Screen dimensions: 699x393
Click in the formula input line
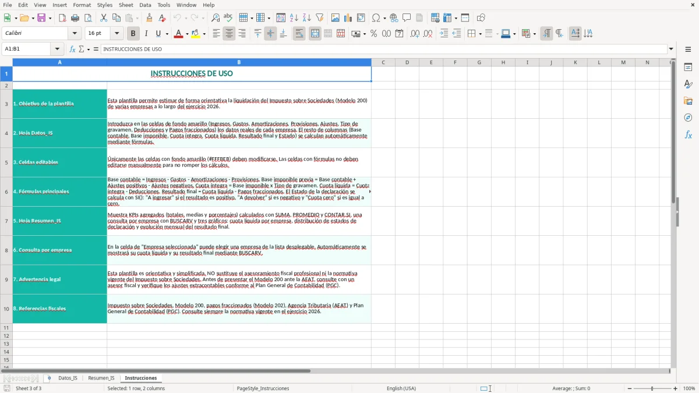point(383,49)
